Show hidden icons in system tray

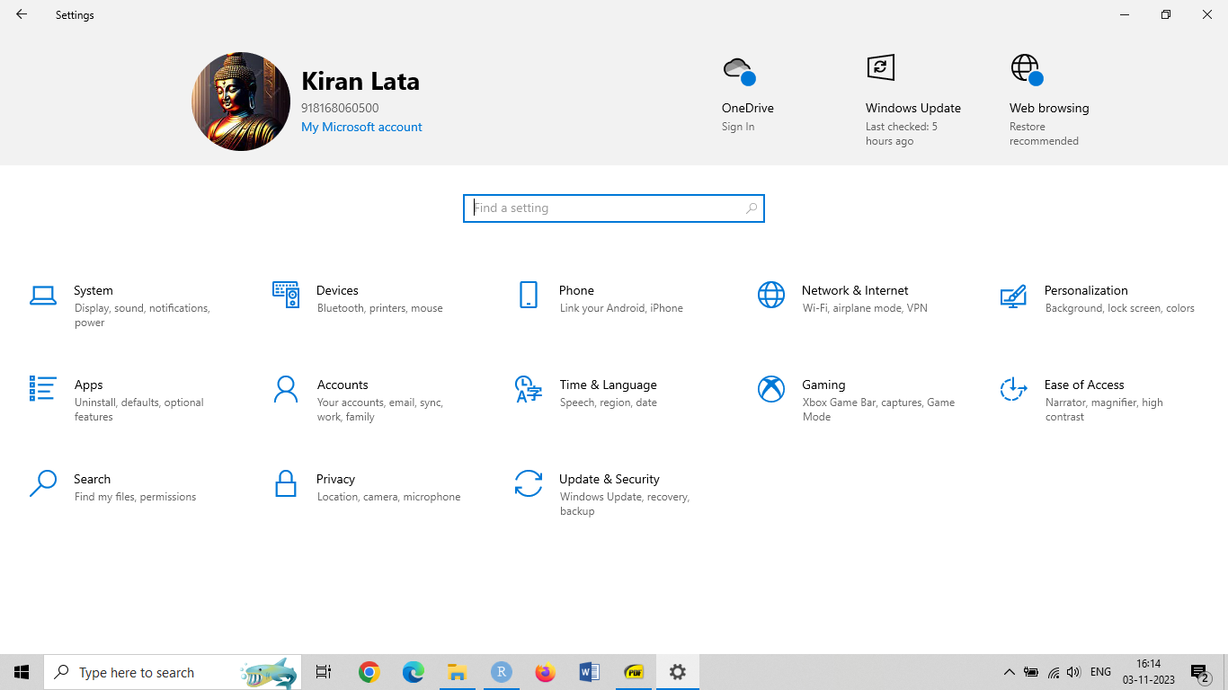[1009, 672]
